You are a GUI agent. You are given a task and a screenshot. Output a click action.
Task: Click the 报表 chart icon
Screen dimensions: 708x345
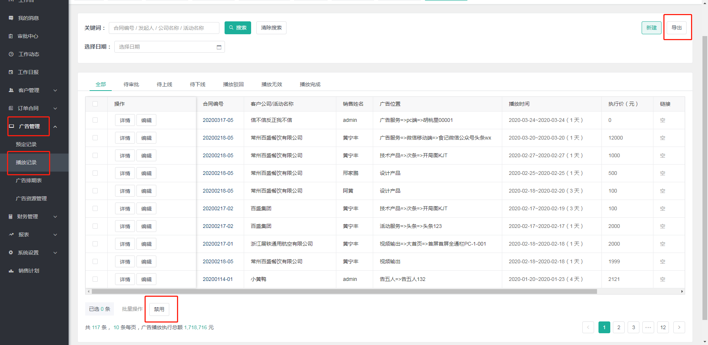point(11,235)
